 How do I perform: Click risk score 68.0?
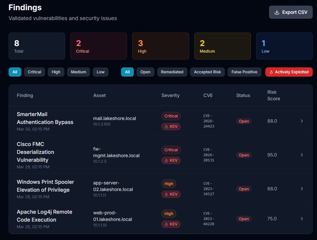(272, 189)
